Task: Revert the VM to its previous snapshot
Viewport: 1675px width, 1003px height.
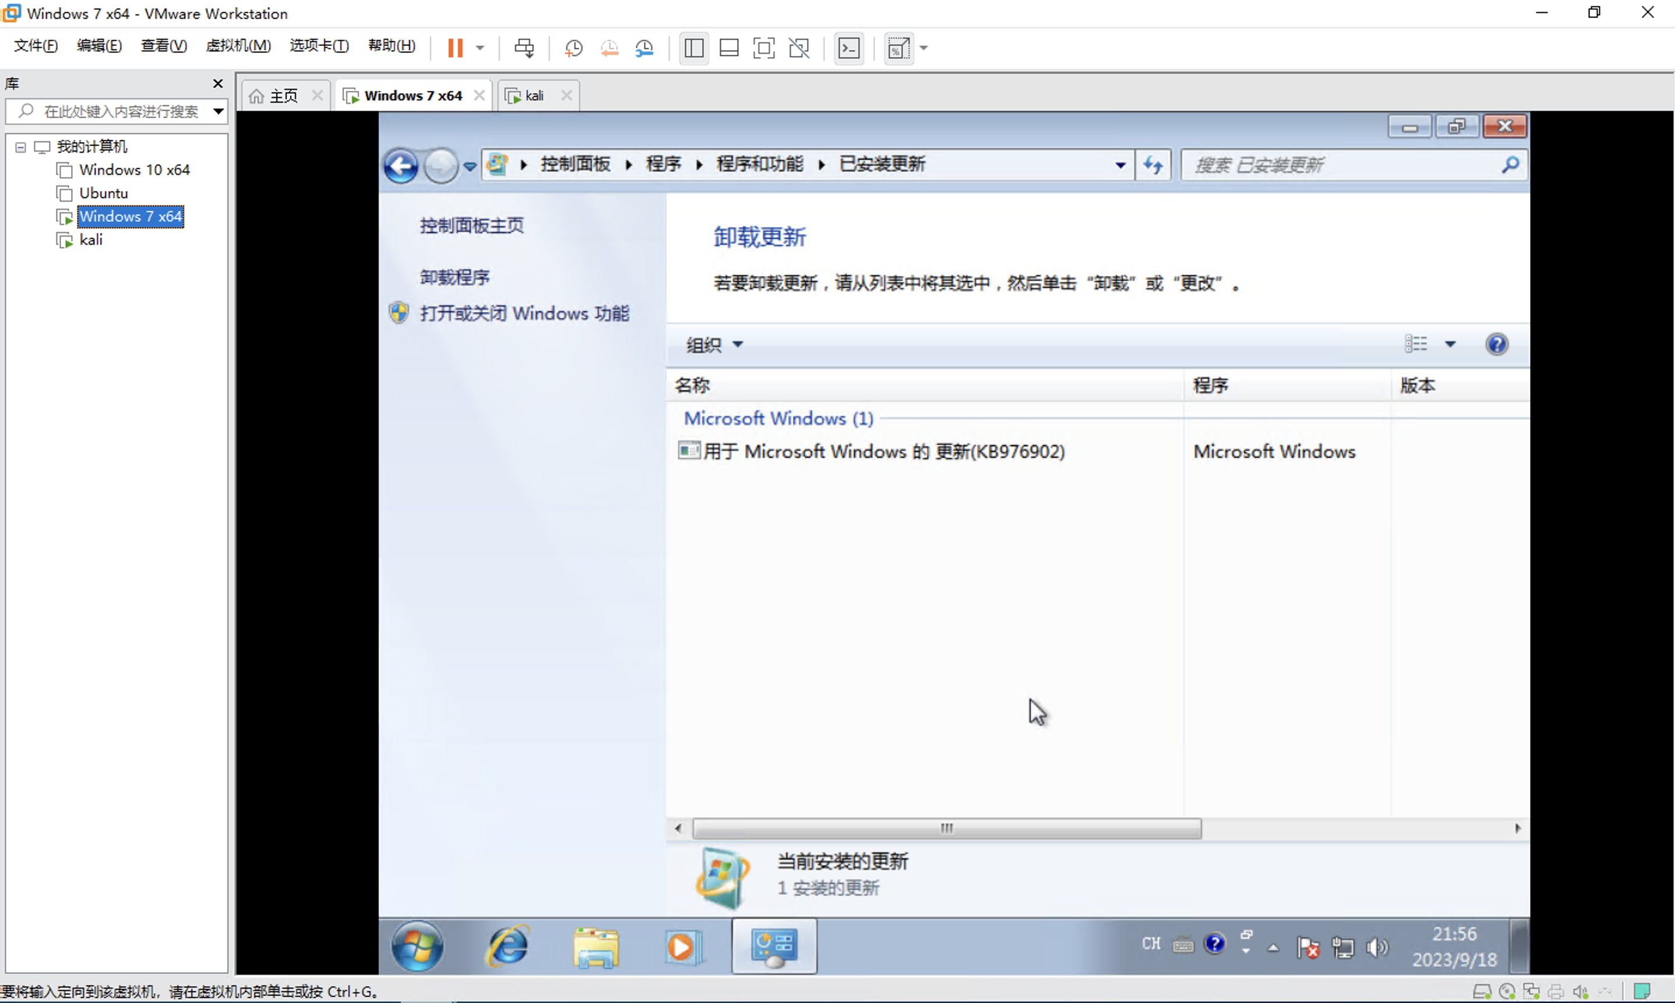Action: click(x=609, y=48)
